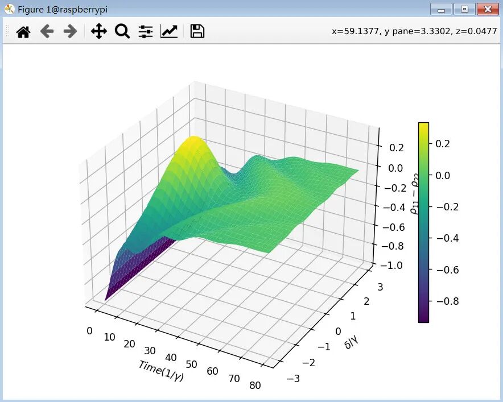
Task: Minimize the Figure 1 window
Action: [442, 9]
